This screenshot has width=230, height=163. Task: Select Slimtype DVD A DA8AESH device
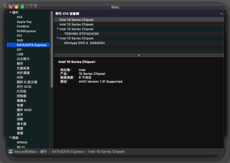(x=84, y=43)
